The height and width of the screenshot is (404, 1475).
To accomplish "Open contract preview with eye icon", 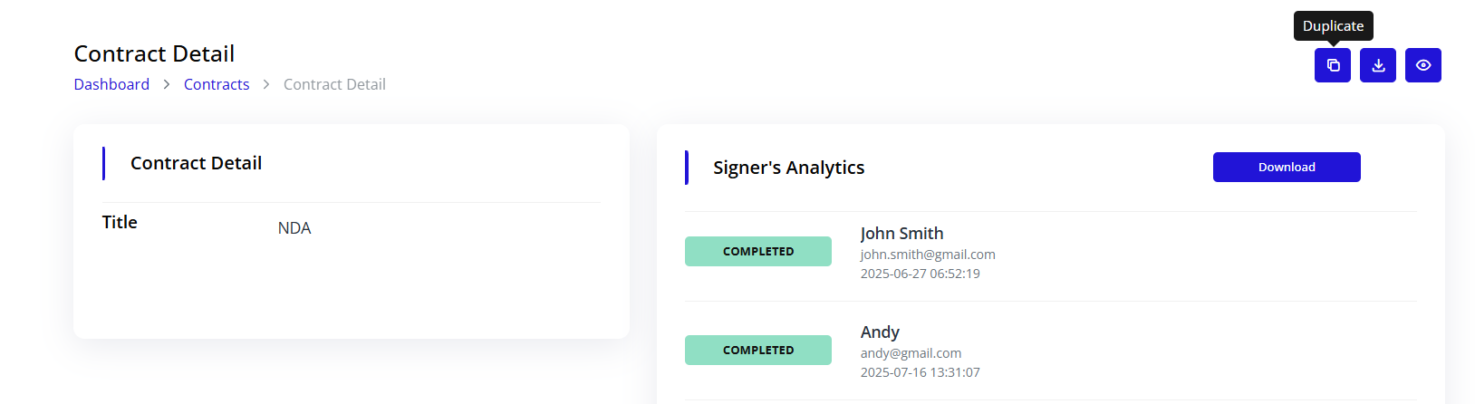I will [1423, 65].
